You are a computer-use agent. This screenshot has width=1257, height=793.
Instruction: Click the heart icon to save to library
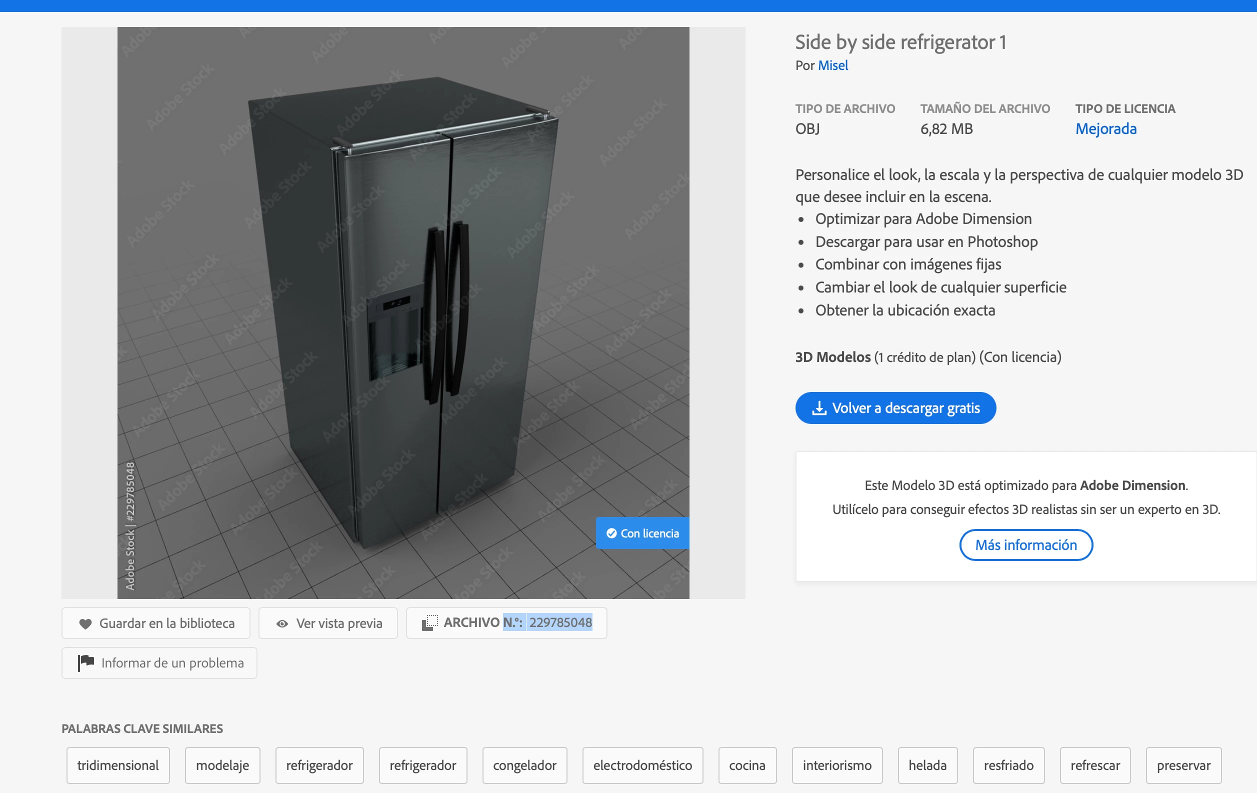85,623
